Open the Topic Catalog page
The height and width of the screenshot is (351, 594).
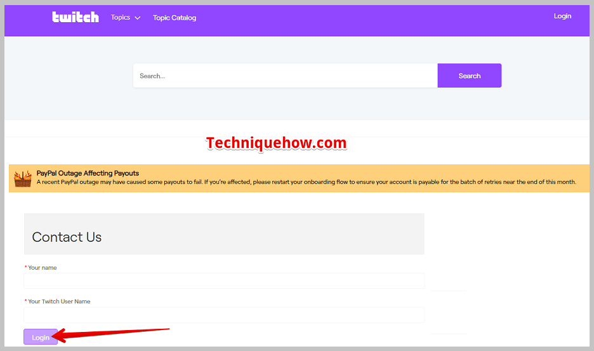tap(175, 18)
